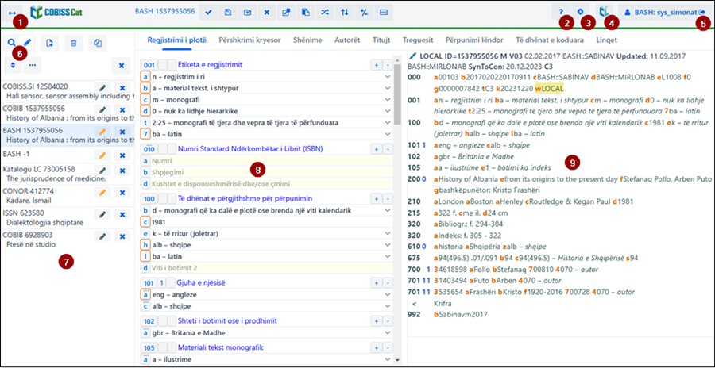This screenshot has width=715, height=368.
Task: Click pencil icon on COBIB 6928903 row
Action: (102, 236)
